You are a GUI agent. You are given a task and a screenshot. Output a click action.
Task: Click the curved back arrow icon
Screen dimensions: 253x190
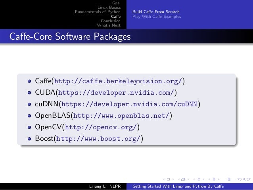coord(240,179)
